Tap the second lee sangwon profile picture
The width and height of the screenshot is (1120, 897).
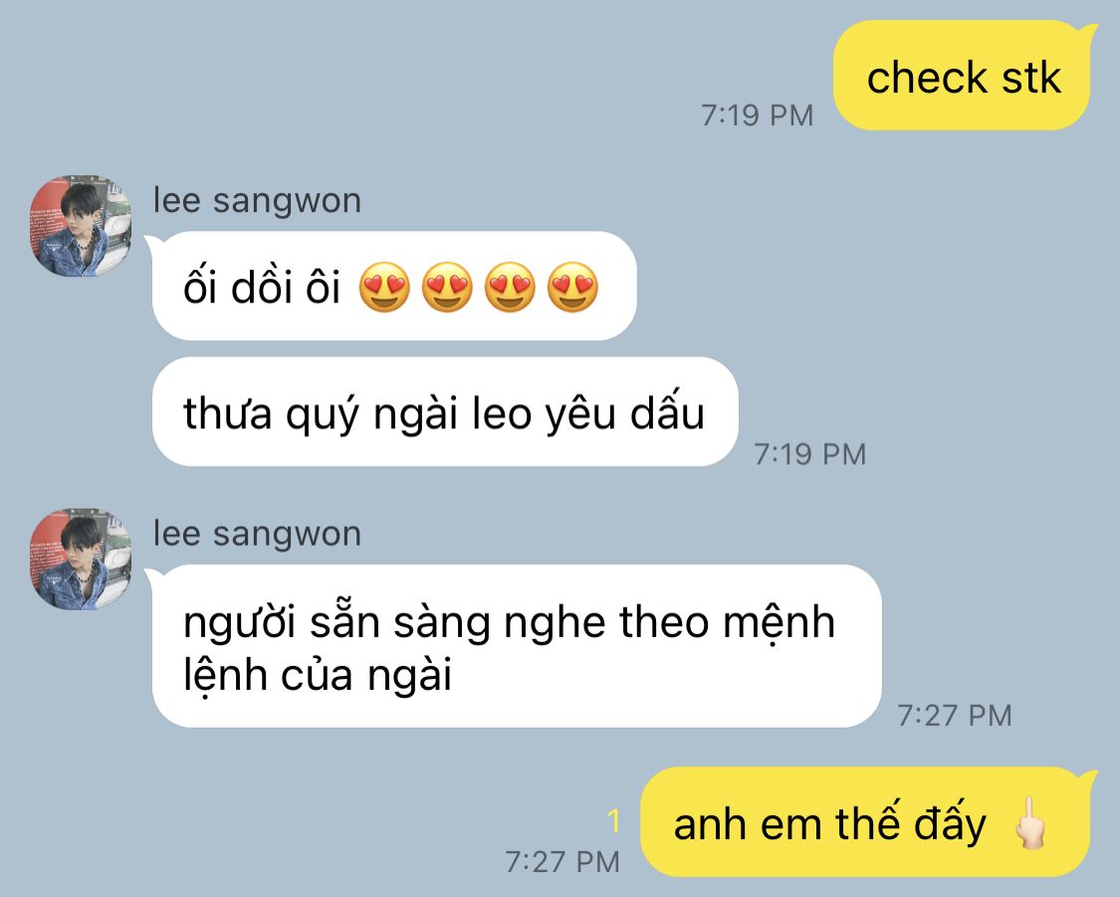tap(81, 560)
